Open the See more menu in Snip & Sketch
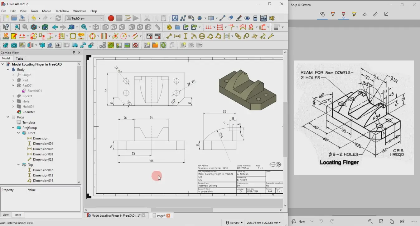 pos(414,221)
